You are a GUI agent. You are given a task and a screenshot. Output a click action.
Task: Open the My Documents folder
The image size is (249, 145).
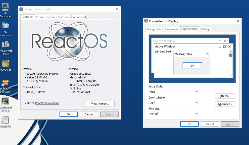point(5,25)
